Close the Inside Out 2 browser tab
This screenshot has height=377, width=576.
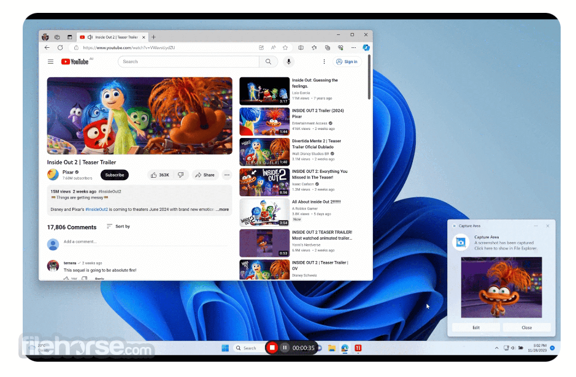pyautogui.click(x=144, y=37)
